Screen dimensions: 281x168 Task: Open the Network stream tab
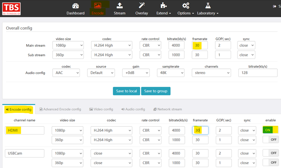[167, 109]
